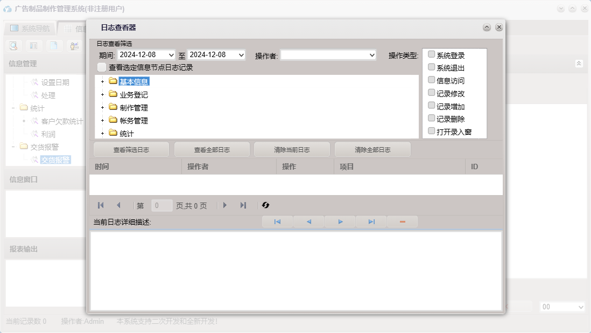The width and height of the screenshot is (591, 333).
Task: Select 利润 in sidebar tree
Action: [x=48, y=134]
